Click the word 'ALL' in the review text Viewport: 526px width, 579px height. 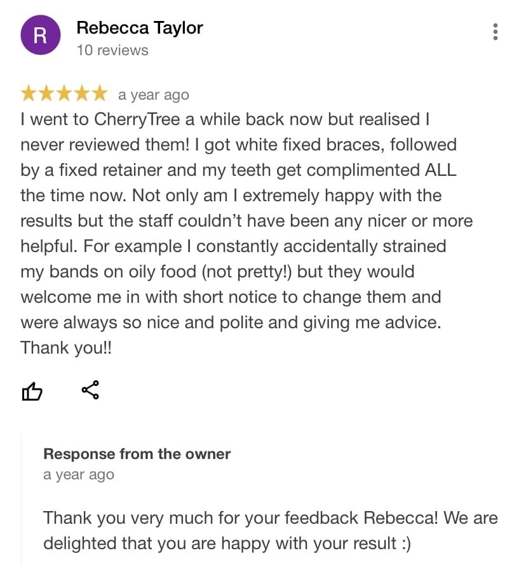click(440, 170)
